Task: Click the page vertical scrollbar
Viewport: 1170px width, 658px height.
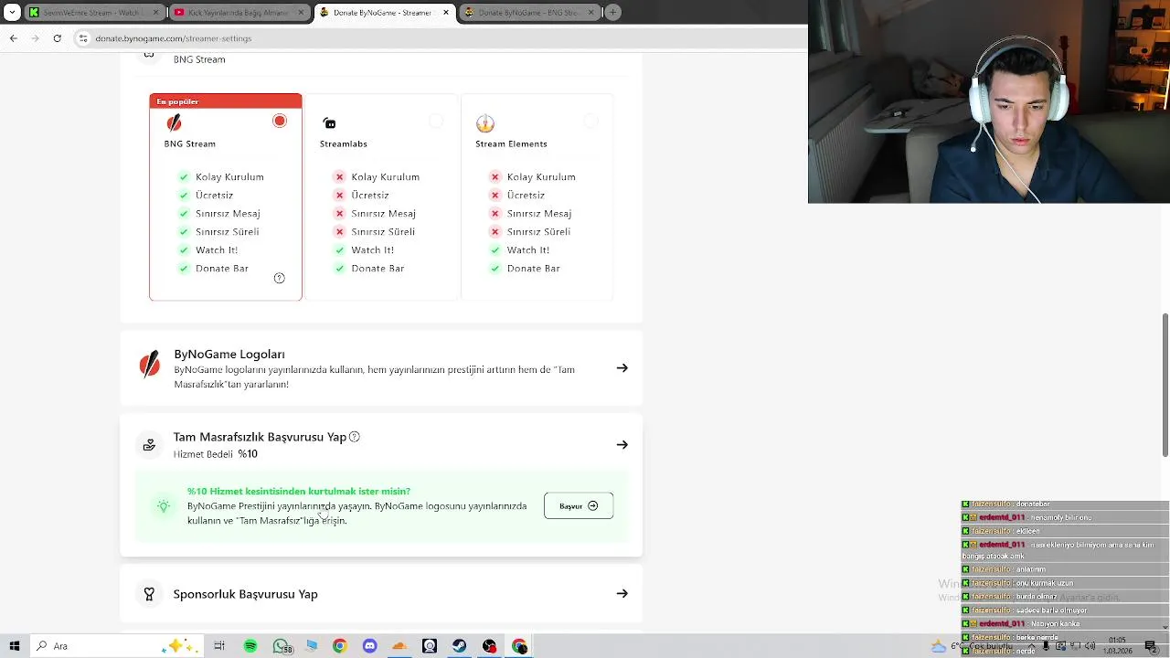Action: (1165, 384)
